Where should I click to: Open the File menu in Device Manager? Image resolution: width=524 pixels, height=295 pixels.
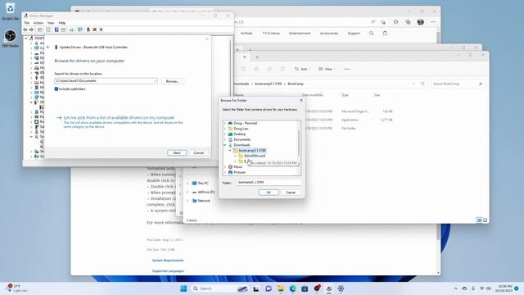click(x=27, y=23)
